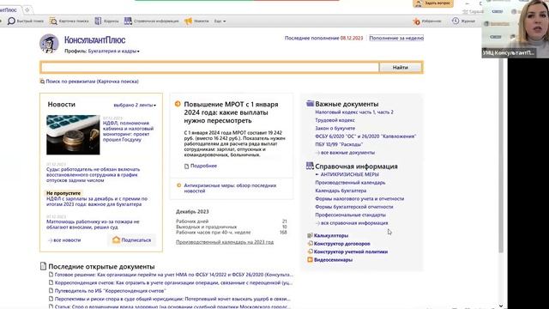Click the Справочная информация section icon
Screen dimensions: 549x309
[x=310, y=166]
